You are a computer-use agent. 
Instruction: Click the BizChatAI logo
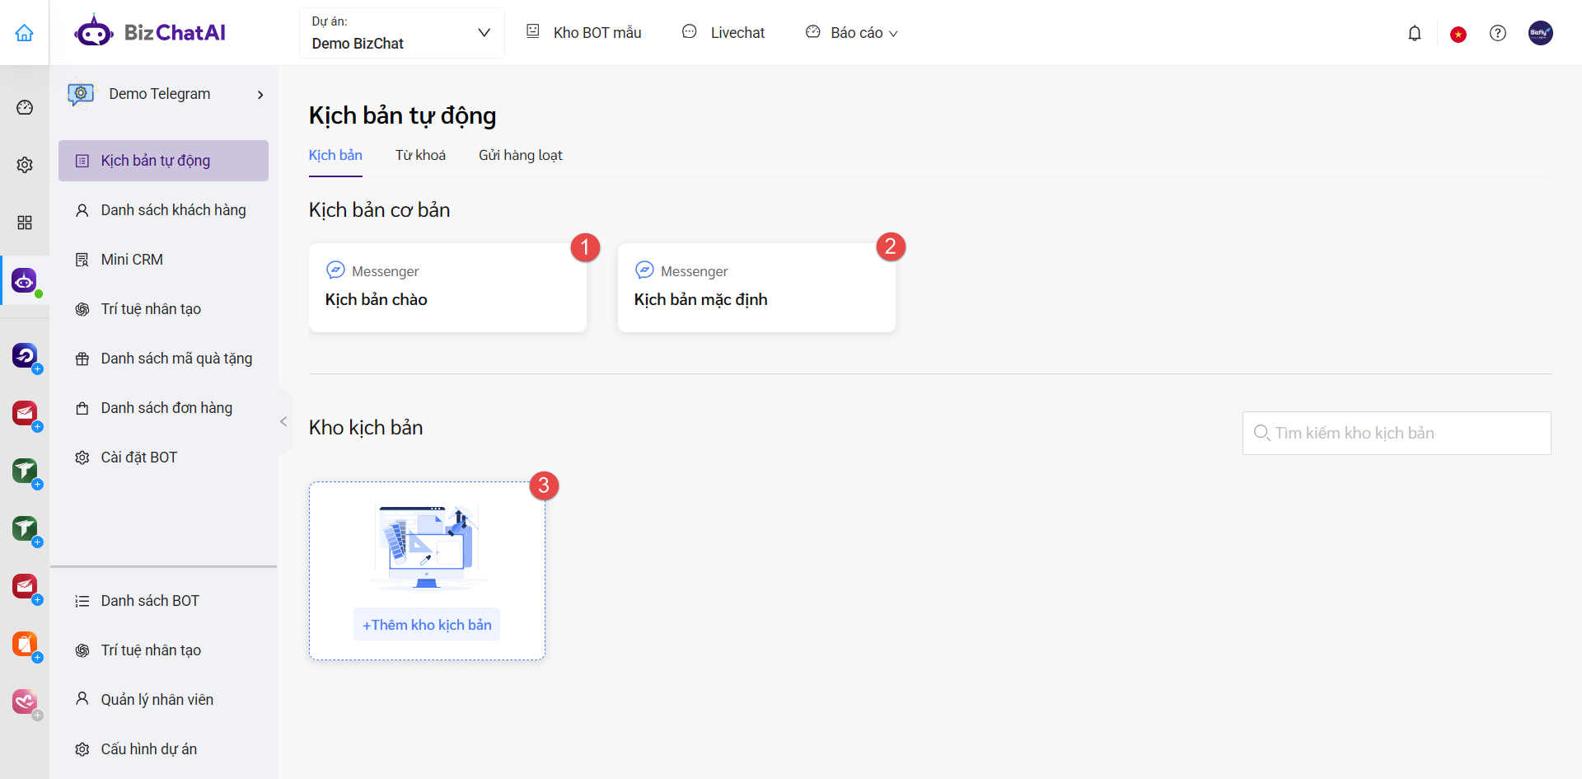150,32
